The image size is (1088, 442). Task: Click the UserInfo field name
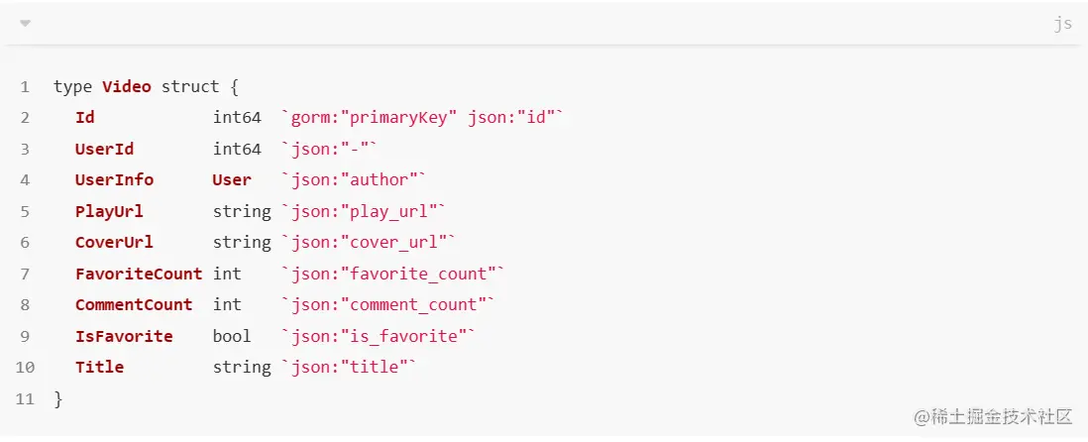pos(114,180)
